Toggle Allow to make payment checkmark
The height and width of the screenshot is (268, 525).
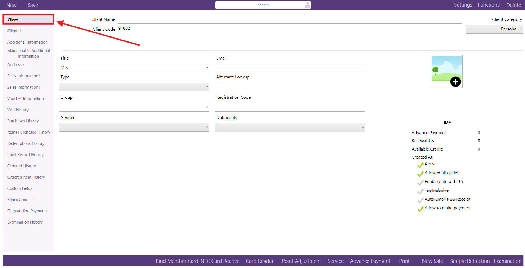[x=420, y=209]
